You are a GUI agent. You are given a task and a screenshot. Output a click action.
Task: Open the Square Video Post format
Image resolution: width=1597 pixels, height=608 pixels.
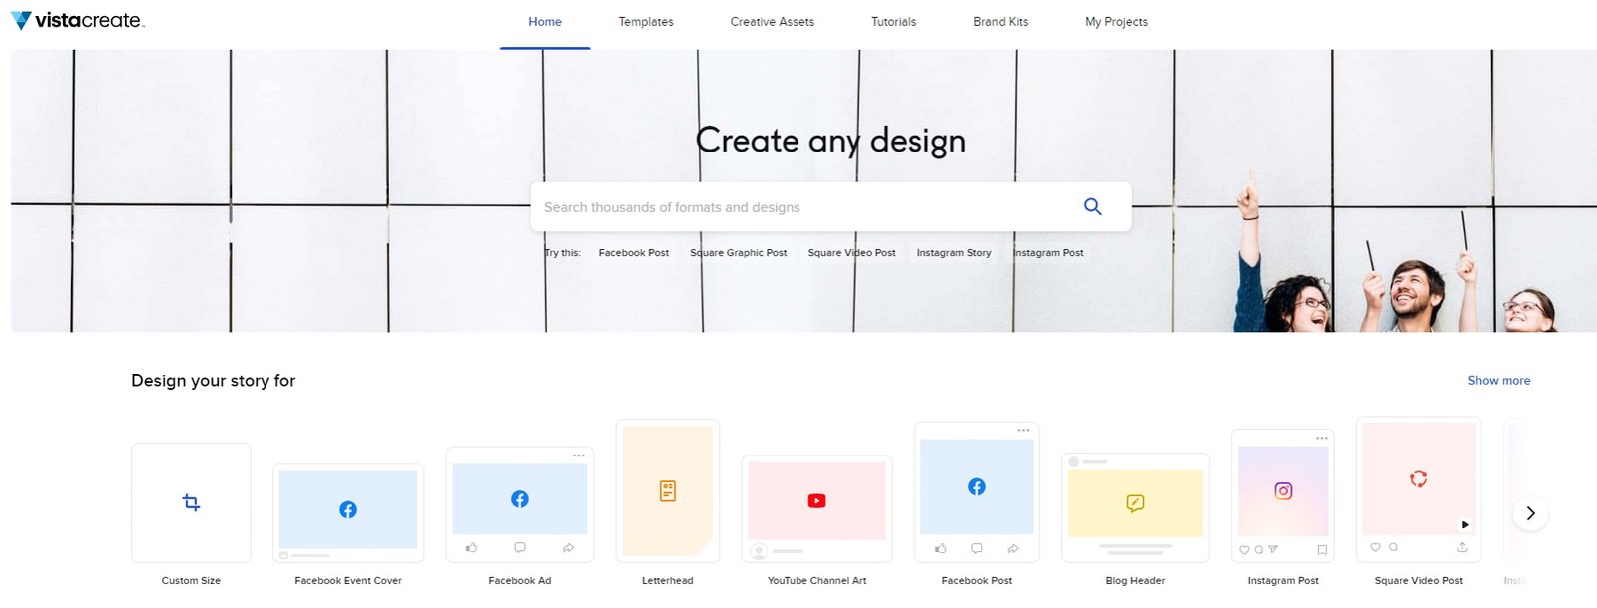tap(1418, 480)
